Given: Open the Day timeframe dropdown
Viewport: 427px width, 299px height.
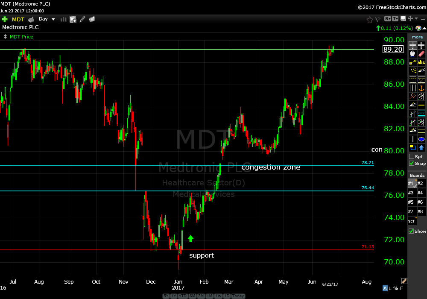Looking at the screenshot, I should 47,19.
